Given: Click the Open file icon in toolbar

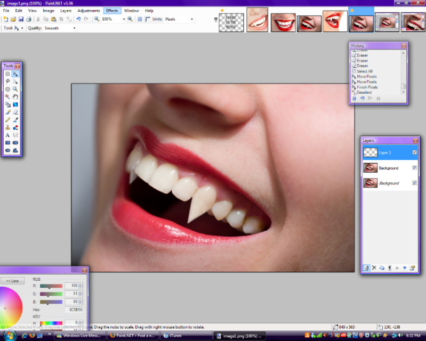Looking at the screenshot, I should (x=13, y=19).
